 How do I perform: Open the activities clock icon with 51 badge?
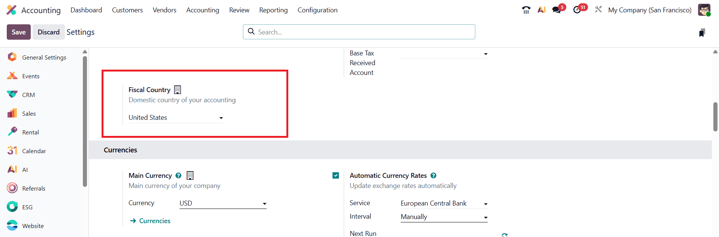577,10
